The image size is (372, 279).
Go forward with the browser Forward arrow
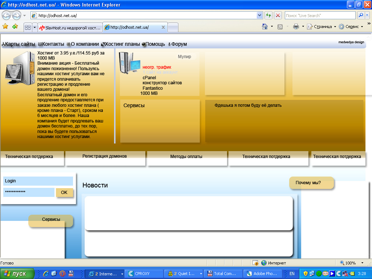pos(16,16)
